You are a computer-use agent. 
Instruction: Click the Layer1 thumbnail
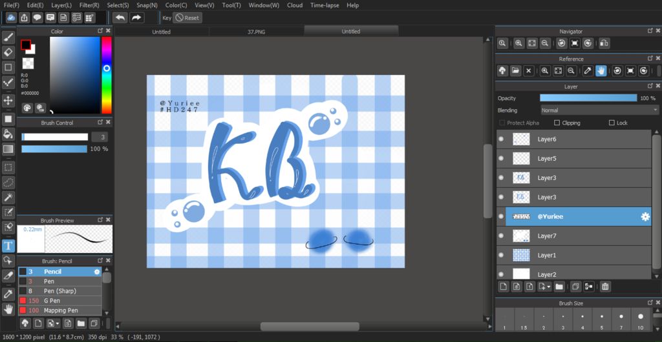click(521, 256)
